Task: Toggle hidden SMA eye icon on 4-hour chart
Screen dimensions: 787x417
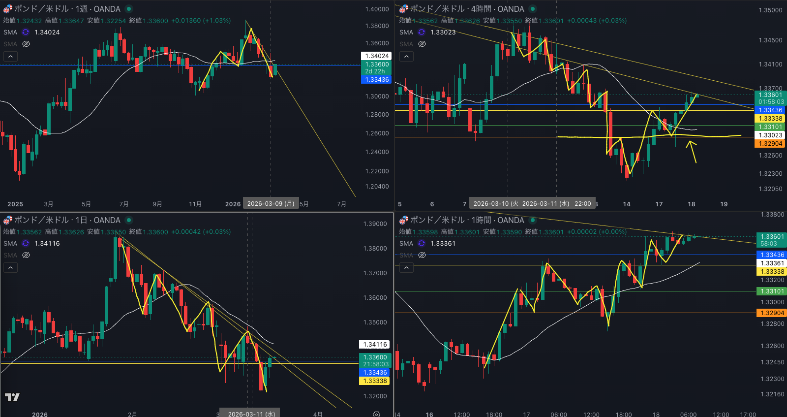Action: [422, 44]
